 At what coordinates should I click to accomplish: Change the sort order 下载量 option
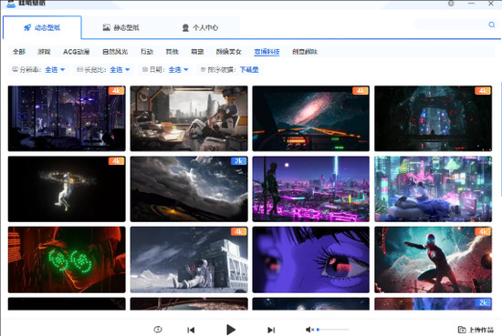[249, 69]
